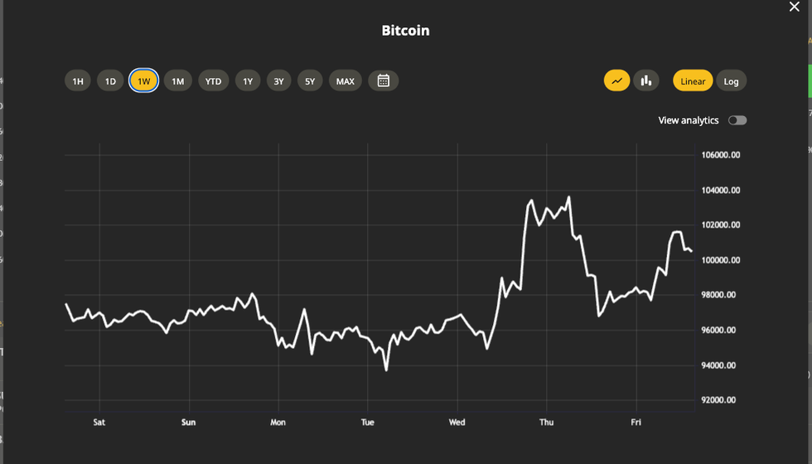The width and height of the screenshot is (812, 464).
Task: Switch to candlestick chart view
Action: (646, 80)
